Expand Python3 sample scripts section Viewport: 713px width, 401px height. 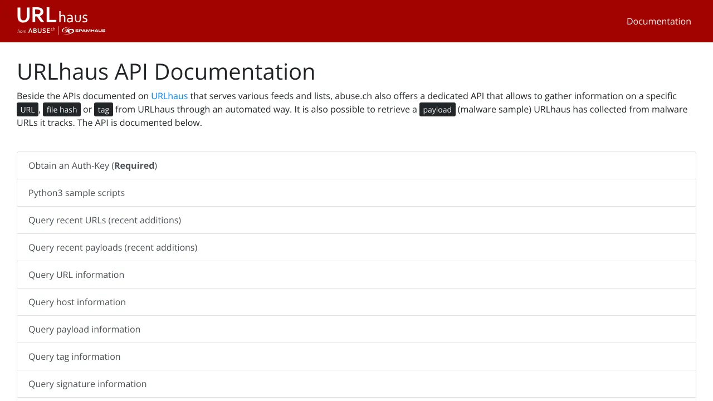coord(356,193)
